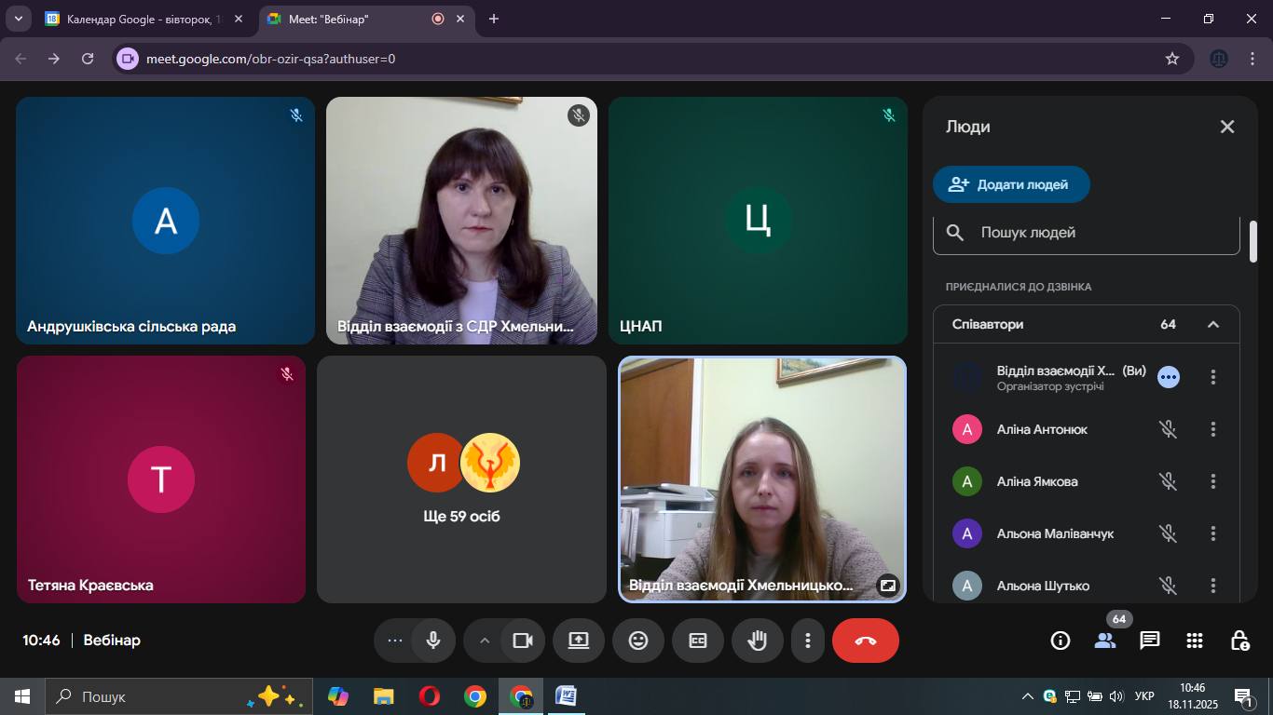Click the present screen icon
This screenshot has width=1273, height=715.
pyautogui.click(x=579, y=641)
